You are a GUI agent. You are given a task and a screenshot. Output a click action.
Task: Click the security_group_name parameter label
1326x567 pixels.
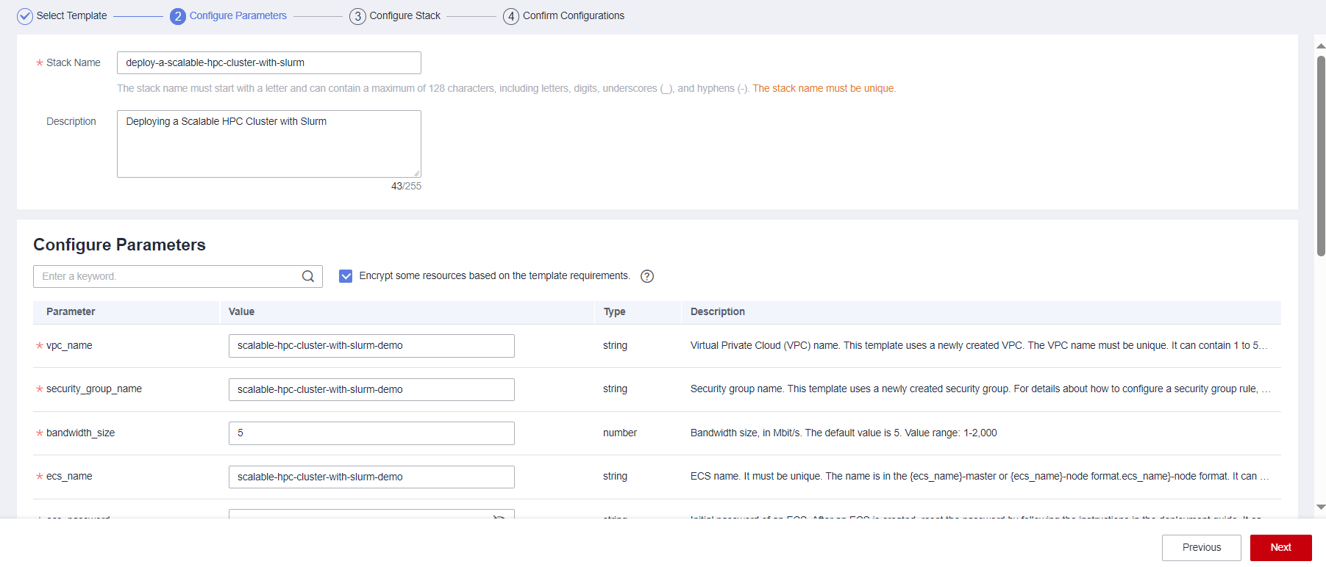coord(94,389)
